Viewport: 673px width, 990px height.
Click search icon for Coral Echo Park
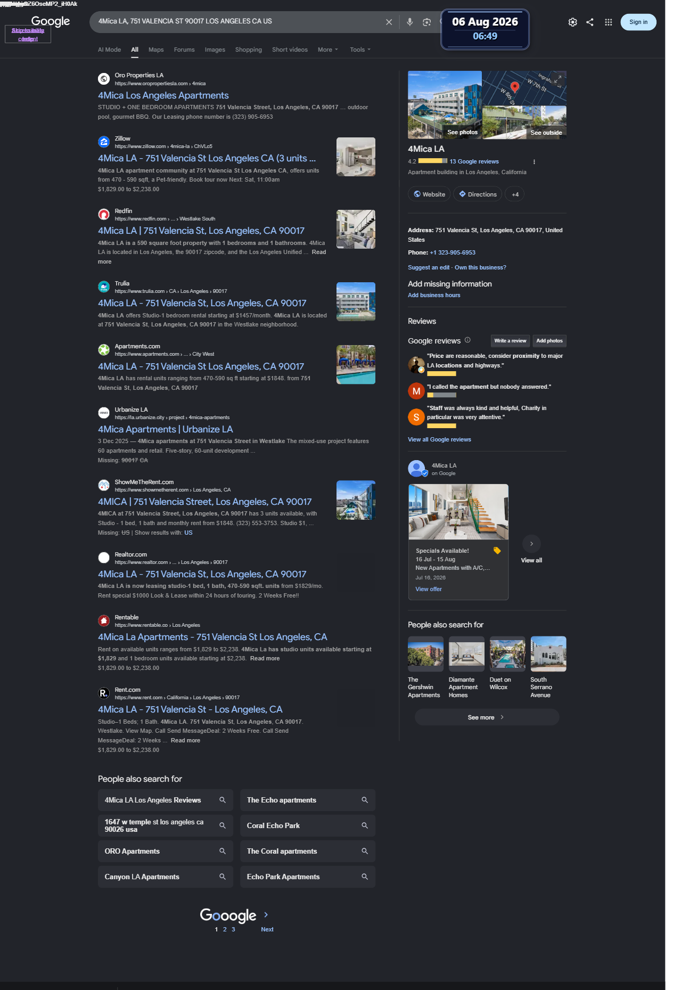tap(365, 825)
